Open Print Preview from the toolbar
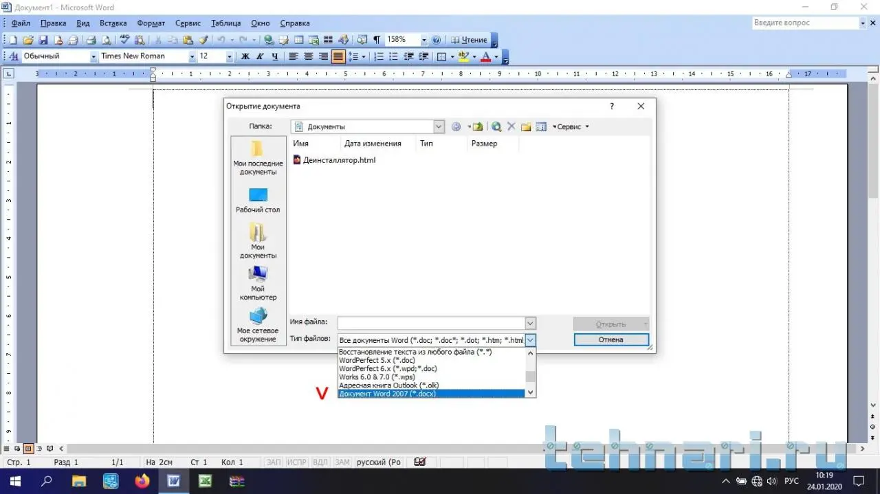The height and width of the screenshot is (494, 880). pos(106,40)
